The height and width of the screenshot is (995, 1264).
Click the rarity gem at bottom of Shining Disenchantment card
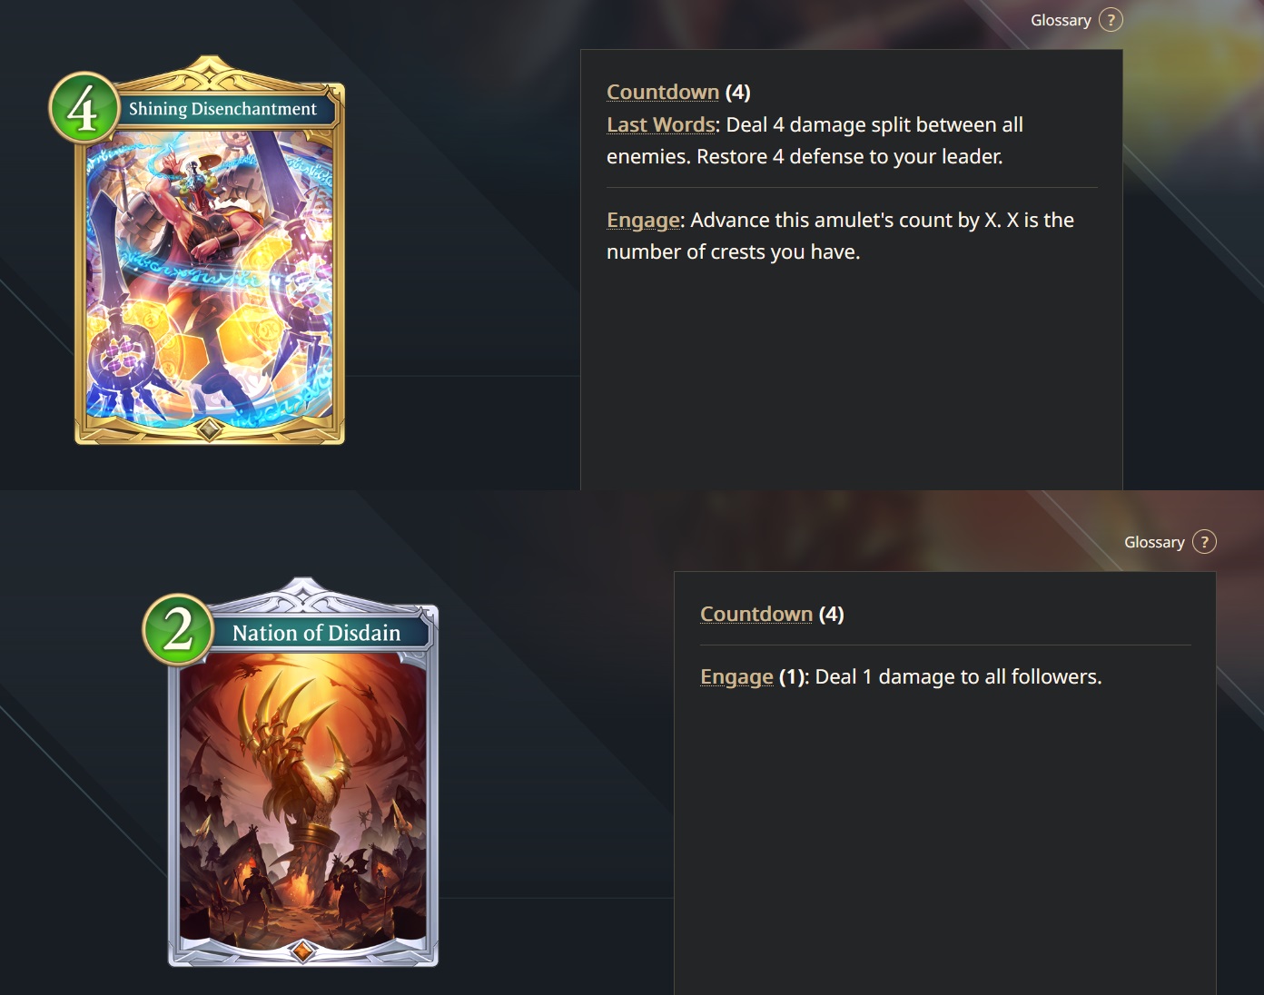[x=209, y=429]
